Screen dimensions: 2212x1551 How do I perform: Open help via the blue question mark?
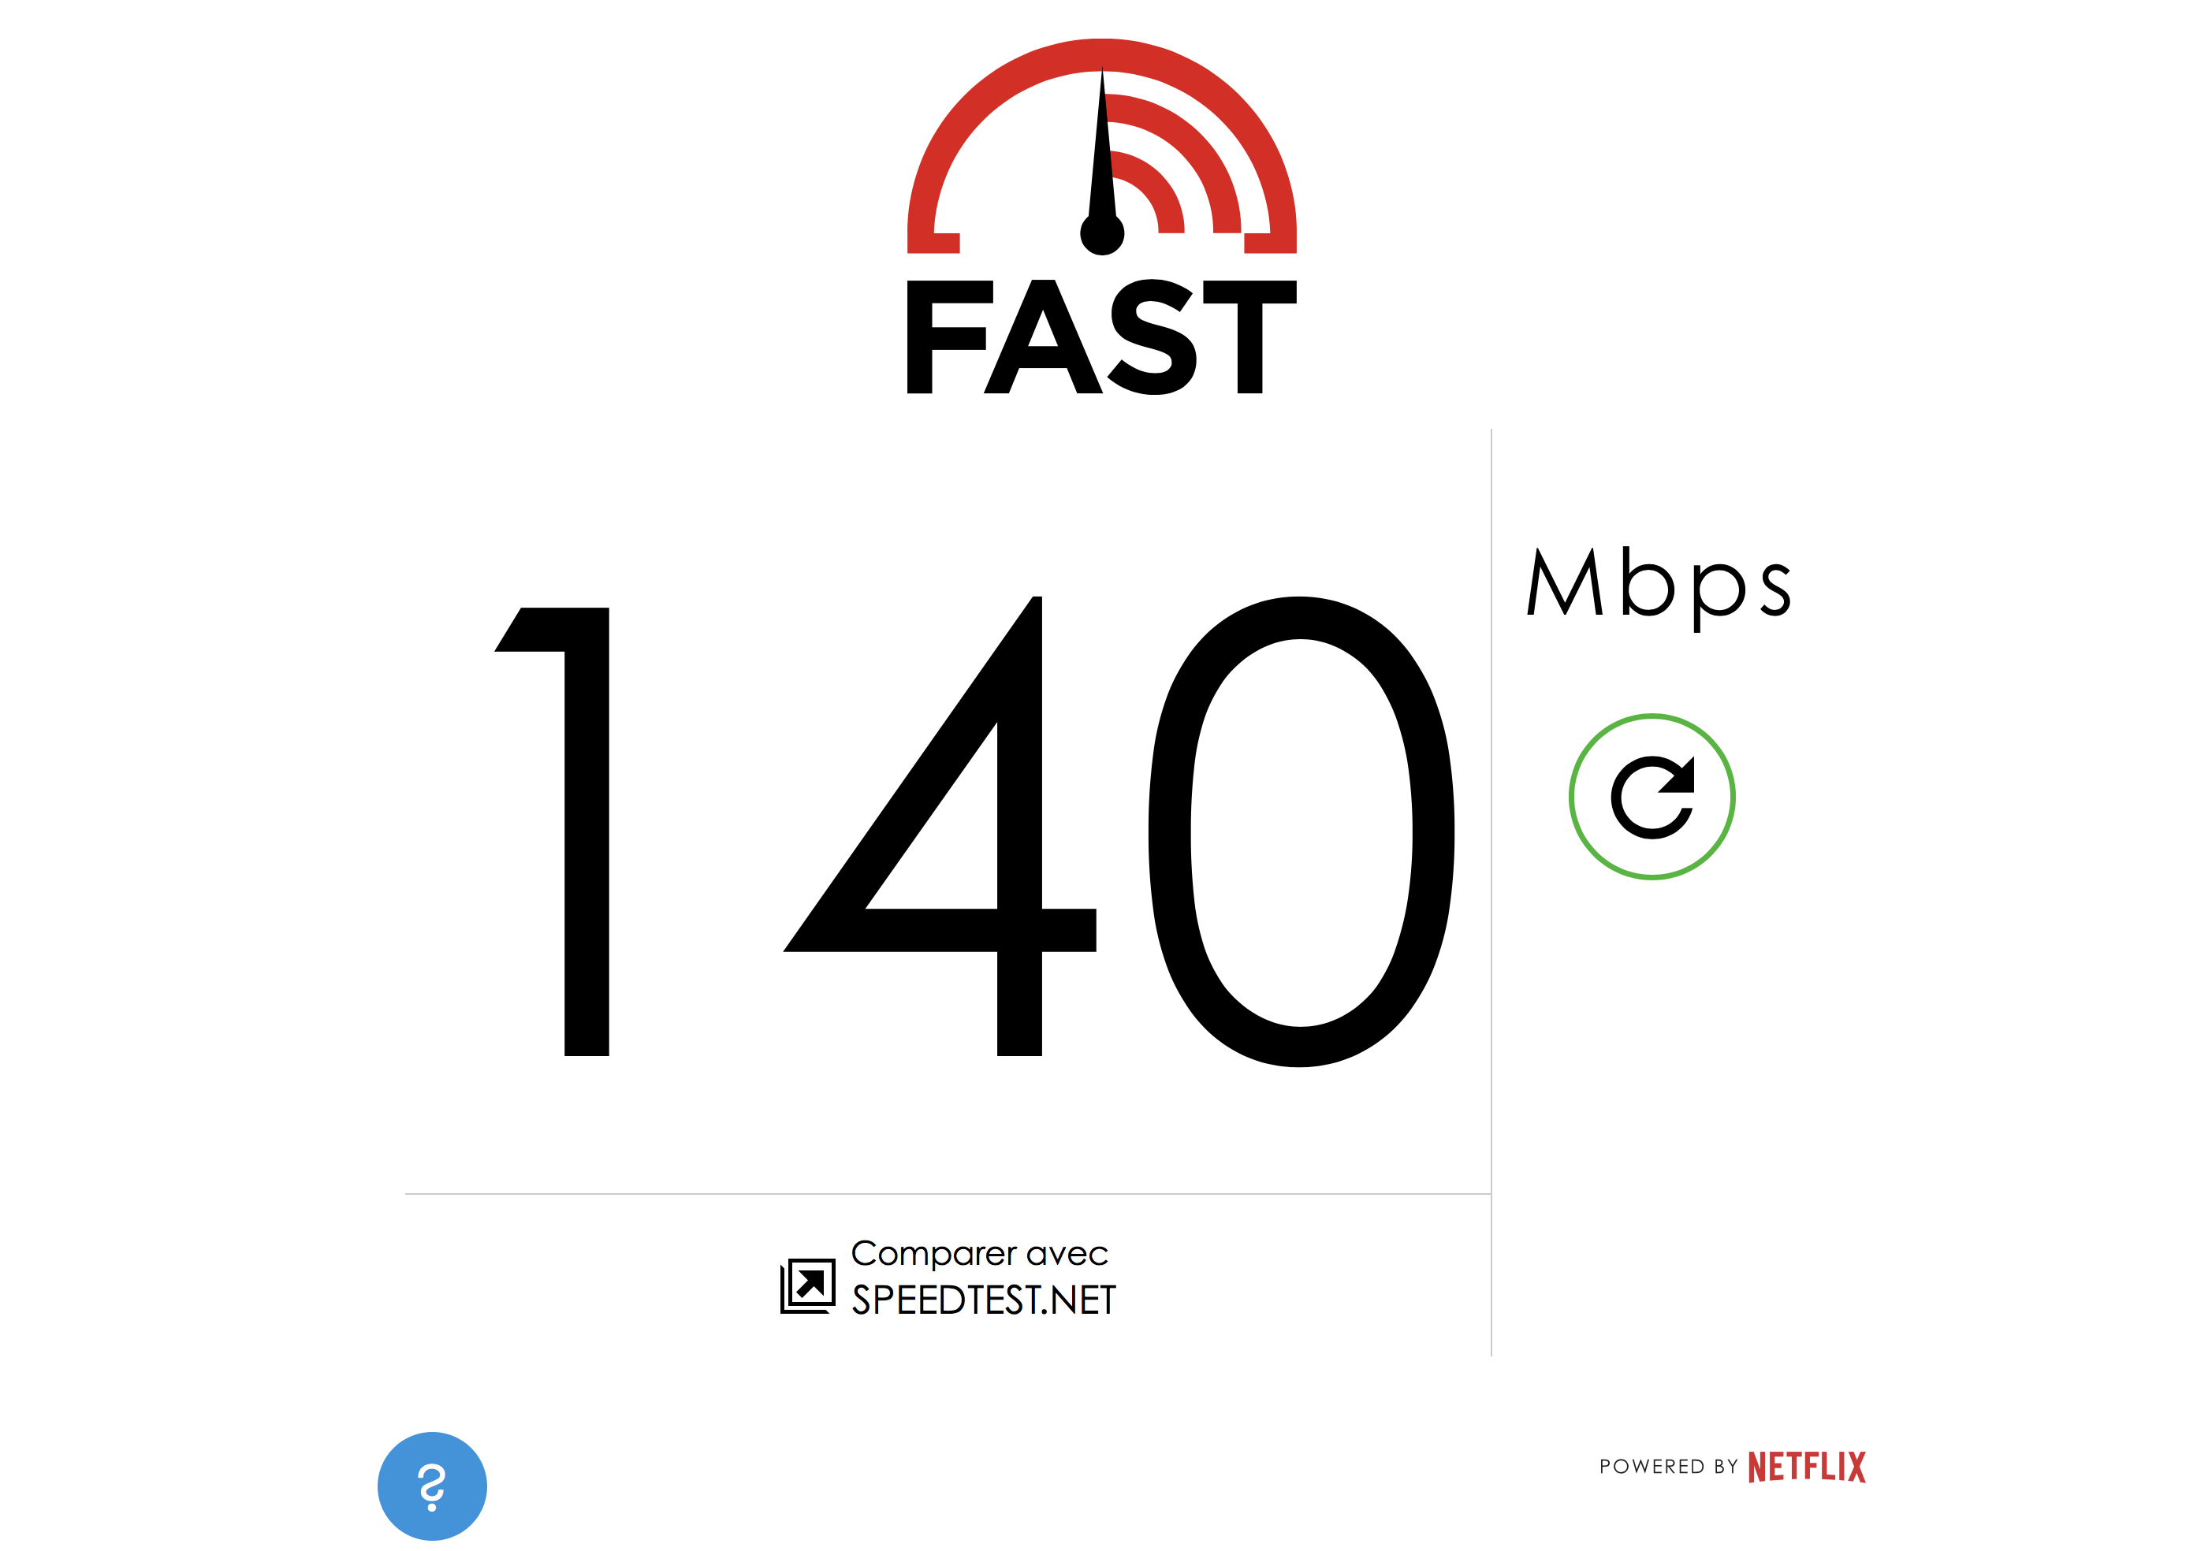click(432, 1486)
